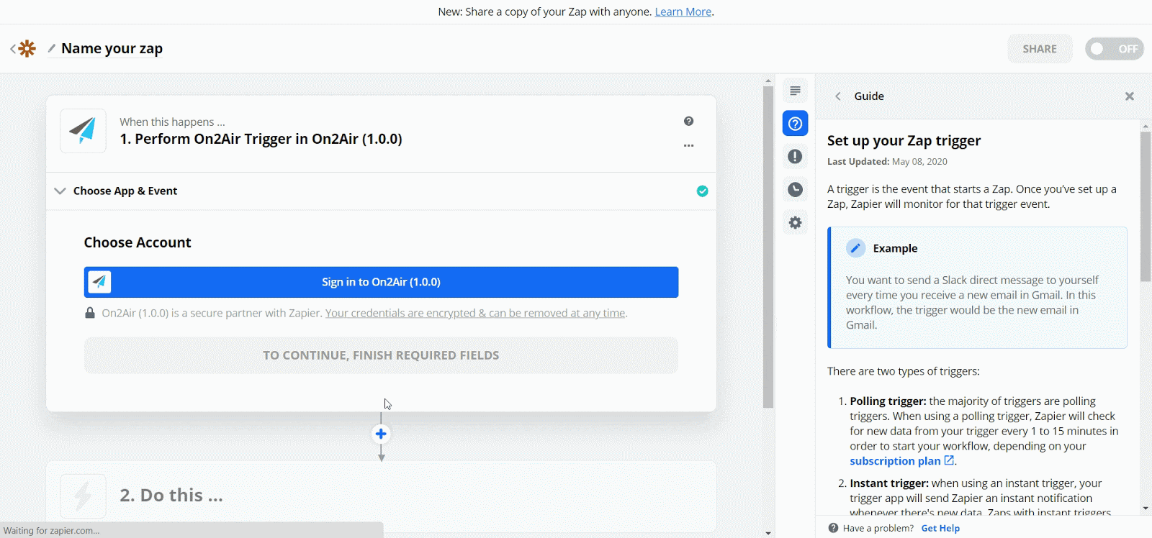Click the trigger step help icon
This screenshot has width=1152, height=538.
coord(688,121)
